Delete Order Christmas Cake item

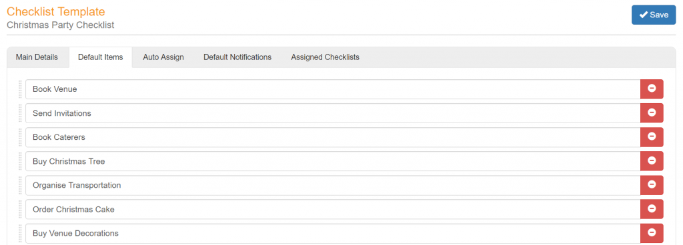click(x=652, y=209)
